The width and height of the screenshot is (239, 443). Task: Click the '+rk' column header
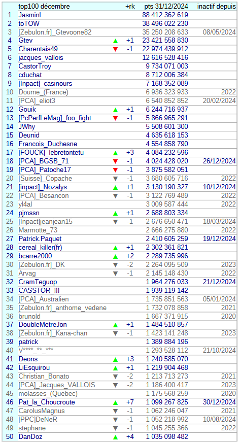point(130,7)
